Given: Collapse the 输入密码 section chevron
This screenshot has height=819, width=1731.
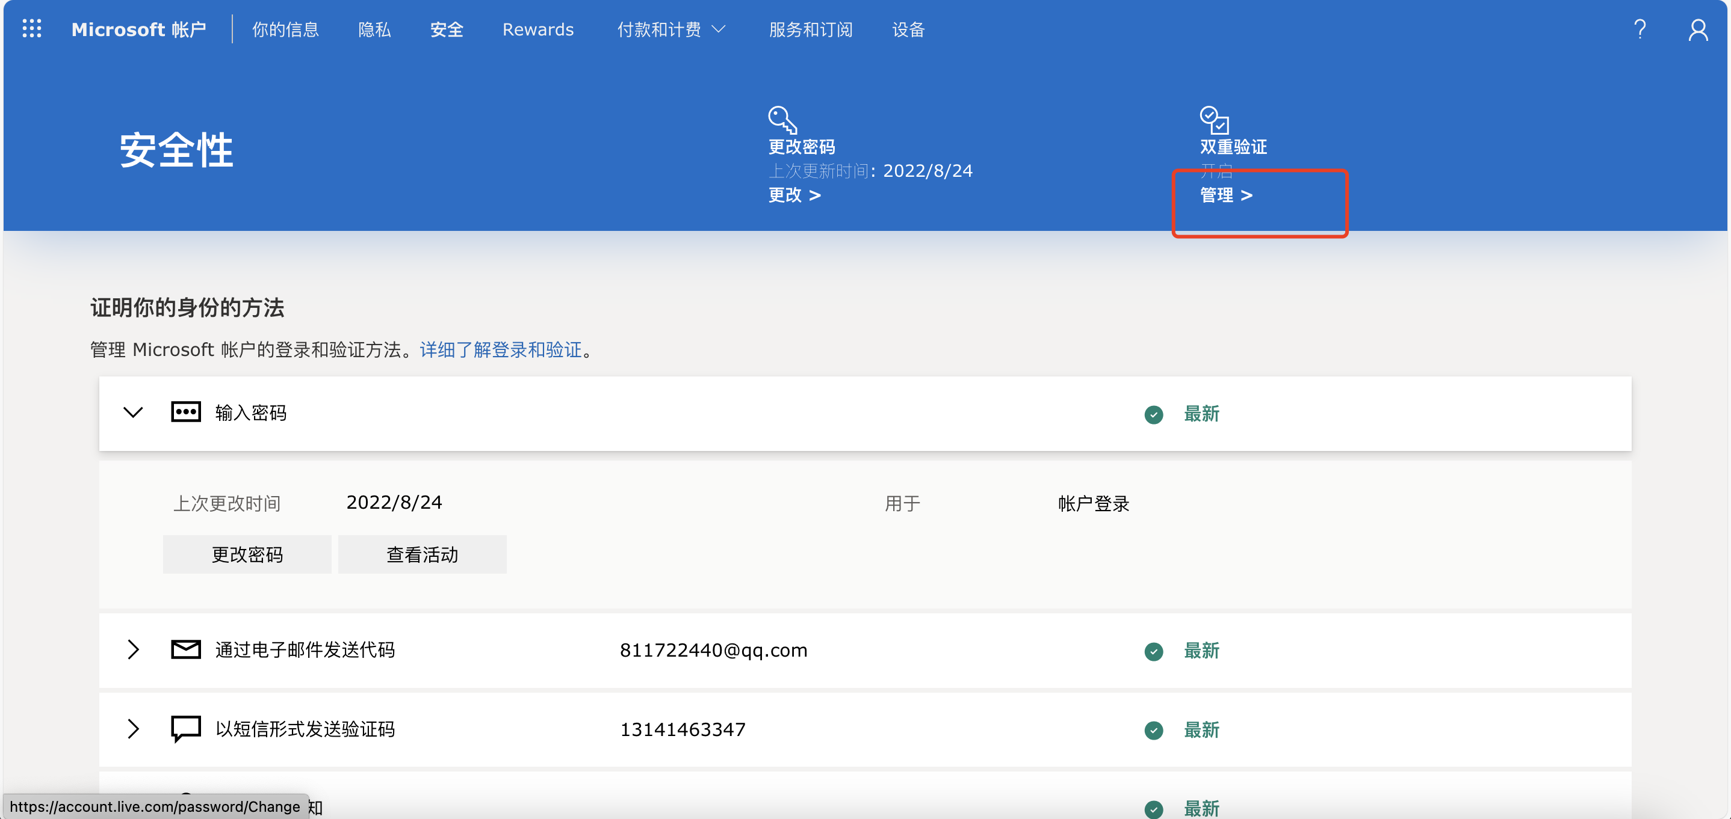Looking at the screenshot, I should pos(133,412).
